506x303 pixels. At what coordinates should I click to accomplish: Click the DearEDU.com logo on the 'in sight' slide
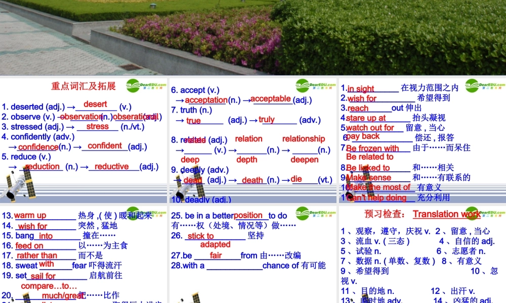485,85
